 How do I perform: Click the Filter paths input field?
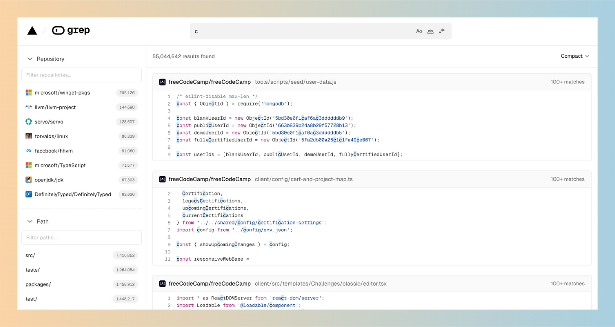(x=82, y=238)
